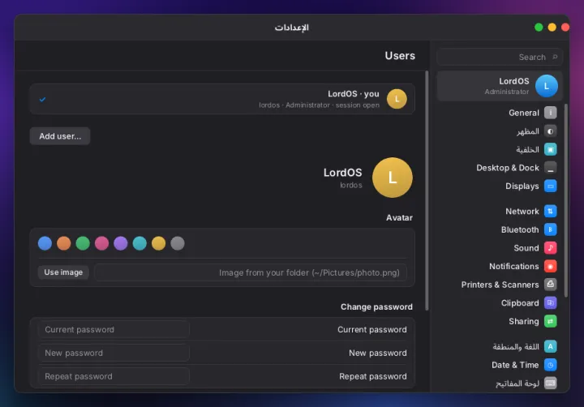Open الخلفية wallpaper icon in sidebar
The width and height of the screenshot is (584, 407).
pyautogui.click(x=550, y=149)
